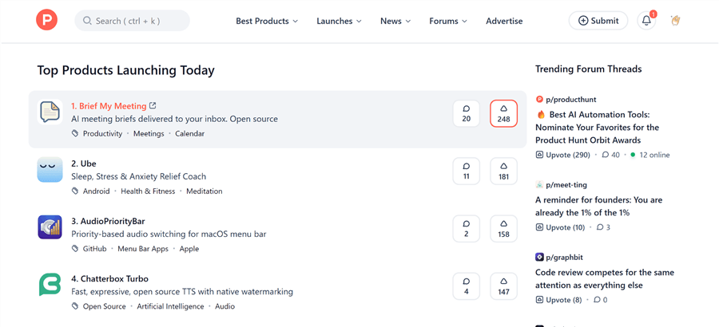Select the Health & Fitness tag
Viewport: 719px width, 327px height.
click(148, 191)
